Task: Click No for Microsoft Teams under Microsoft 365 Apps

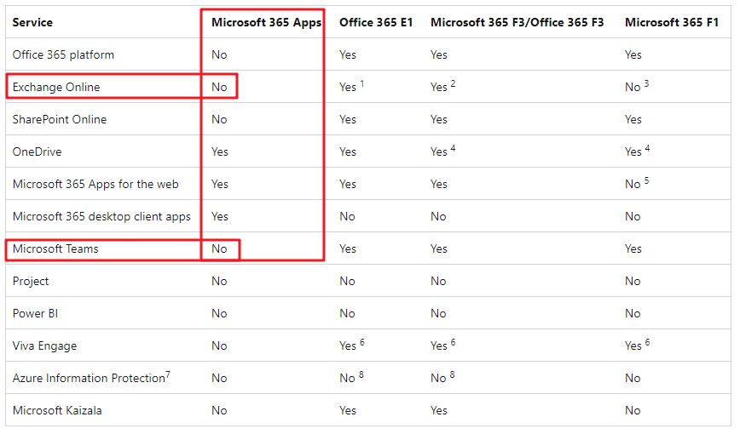Action: (x=219, y=248)
